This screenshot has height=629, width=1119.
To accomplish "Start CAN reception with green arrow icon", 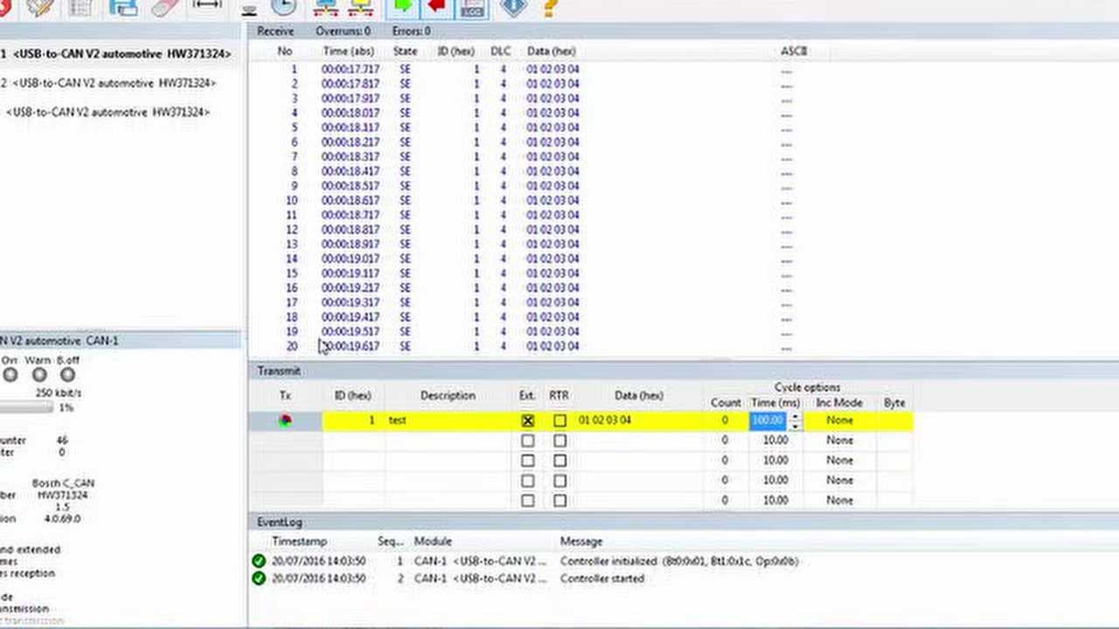I will (x=402, y=7).
